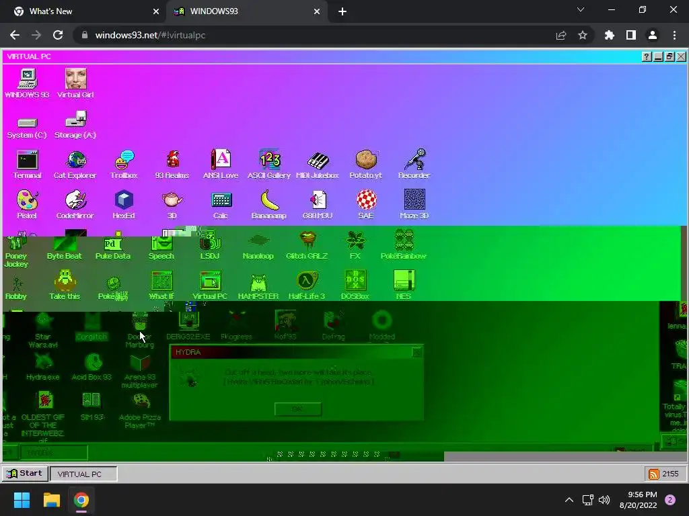Open LSDJ icon
This screenshot has height=516, width=689.
tap(210, 246)
